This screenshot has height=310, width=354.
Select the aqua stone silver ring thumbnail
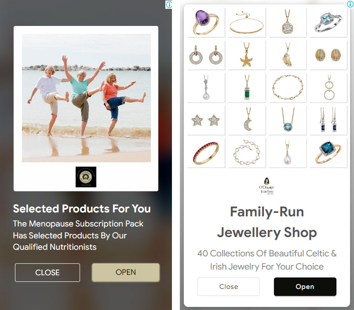[x=328, y=22]
